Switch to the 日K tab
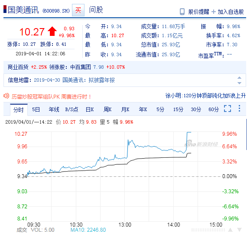247x233 pixels. coord(90,109)
